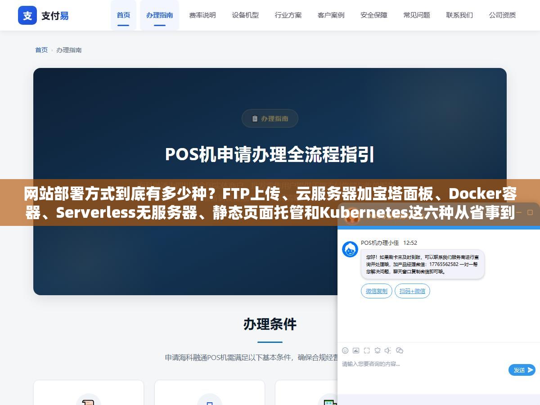Viewport: 540px width, 405px height.
Task: Click the agent avatar of POS机办理小佳
Action: pyautogui.click(x=350, y=249)
